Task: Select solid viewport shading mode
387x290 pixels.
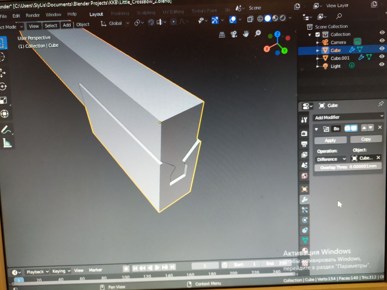Action: (x=268, y=18)
